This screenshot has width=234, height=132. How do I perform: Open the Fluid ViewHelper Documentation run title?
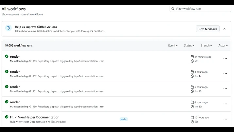pyautogui.click(x=35, y=117)
